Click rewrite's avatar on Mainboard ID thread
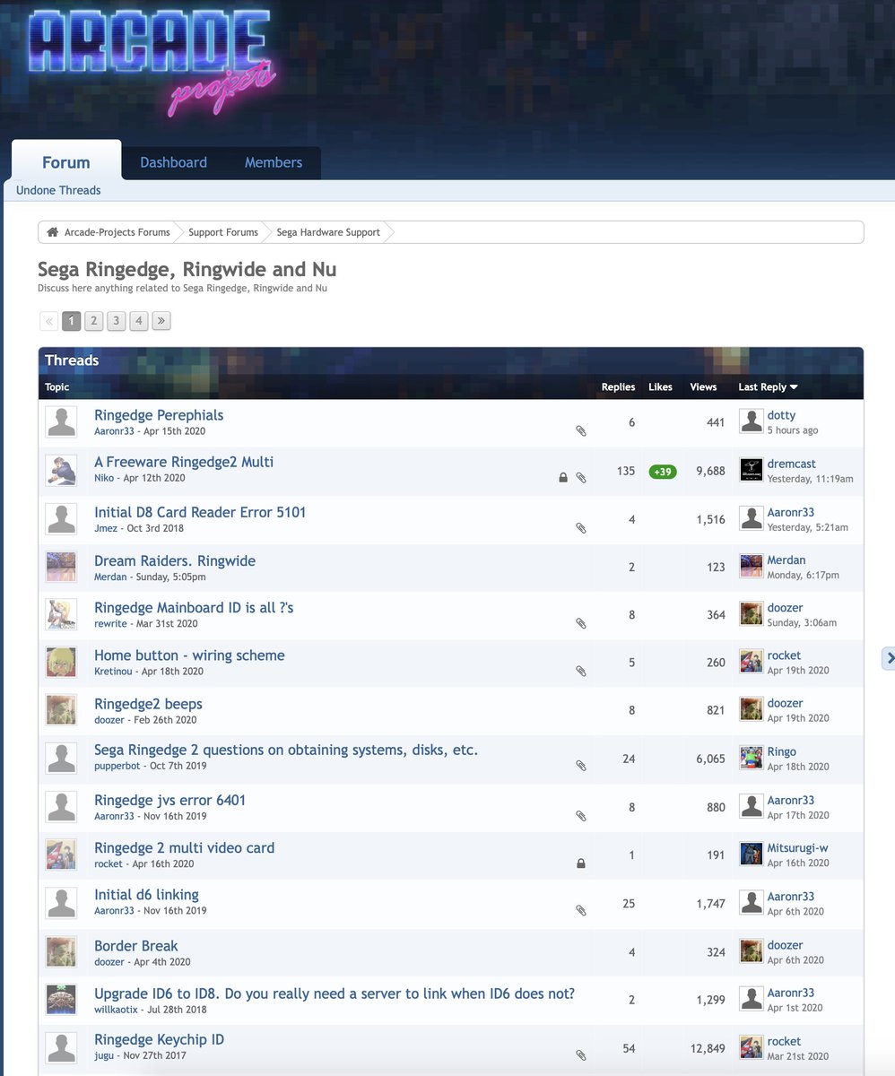Viewport: 895px width, 1076px height. coord(61,614)
